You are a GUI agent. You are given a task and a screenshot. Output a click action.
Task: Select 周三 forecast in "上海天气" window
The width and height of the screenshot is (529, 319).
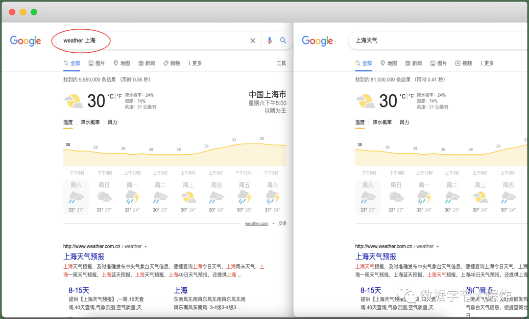pyautogui.click(x=480, y=197)
